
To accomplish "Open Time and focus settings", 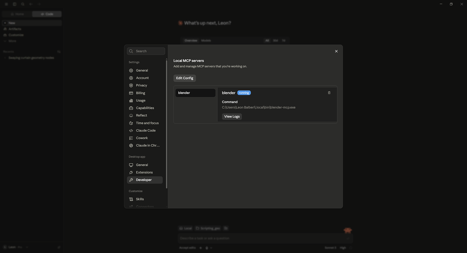I will click(x=145, y=123).
